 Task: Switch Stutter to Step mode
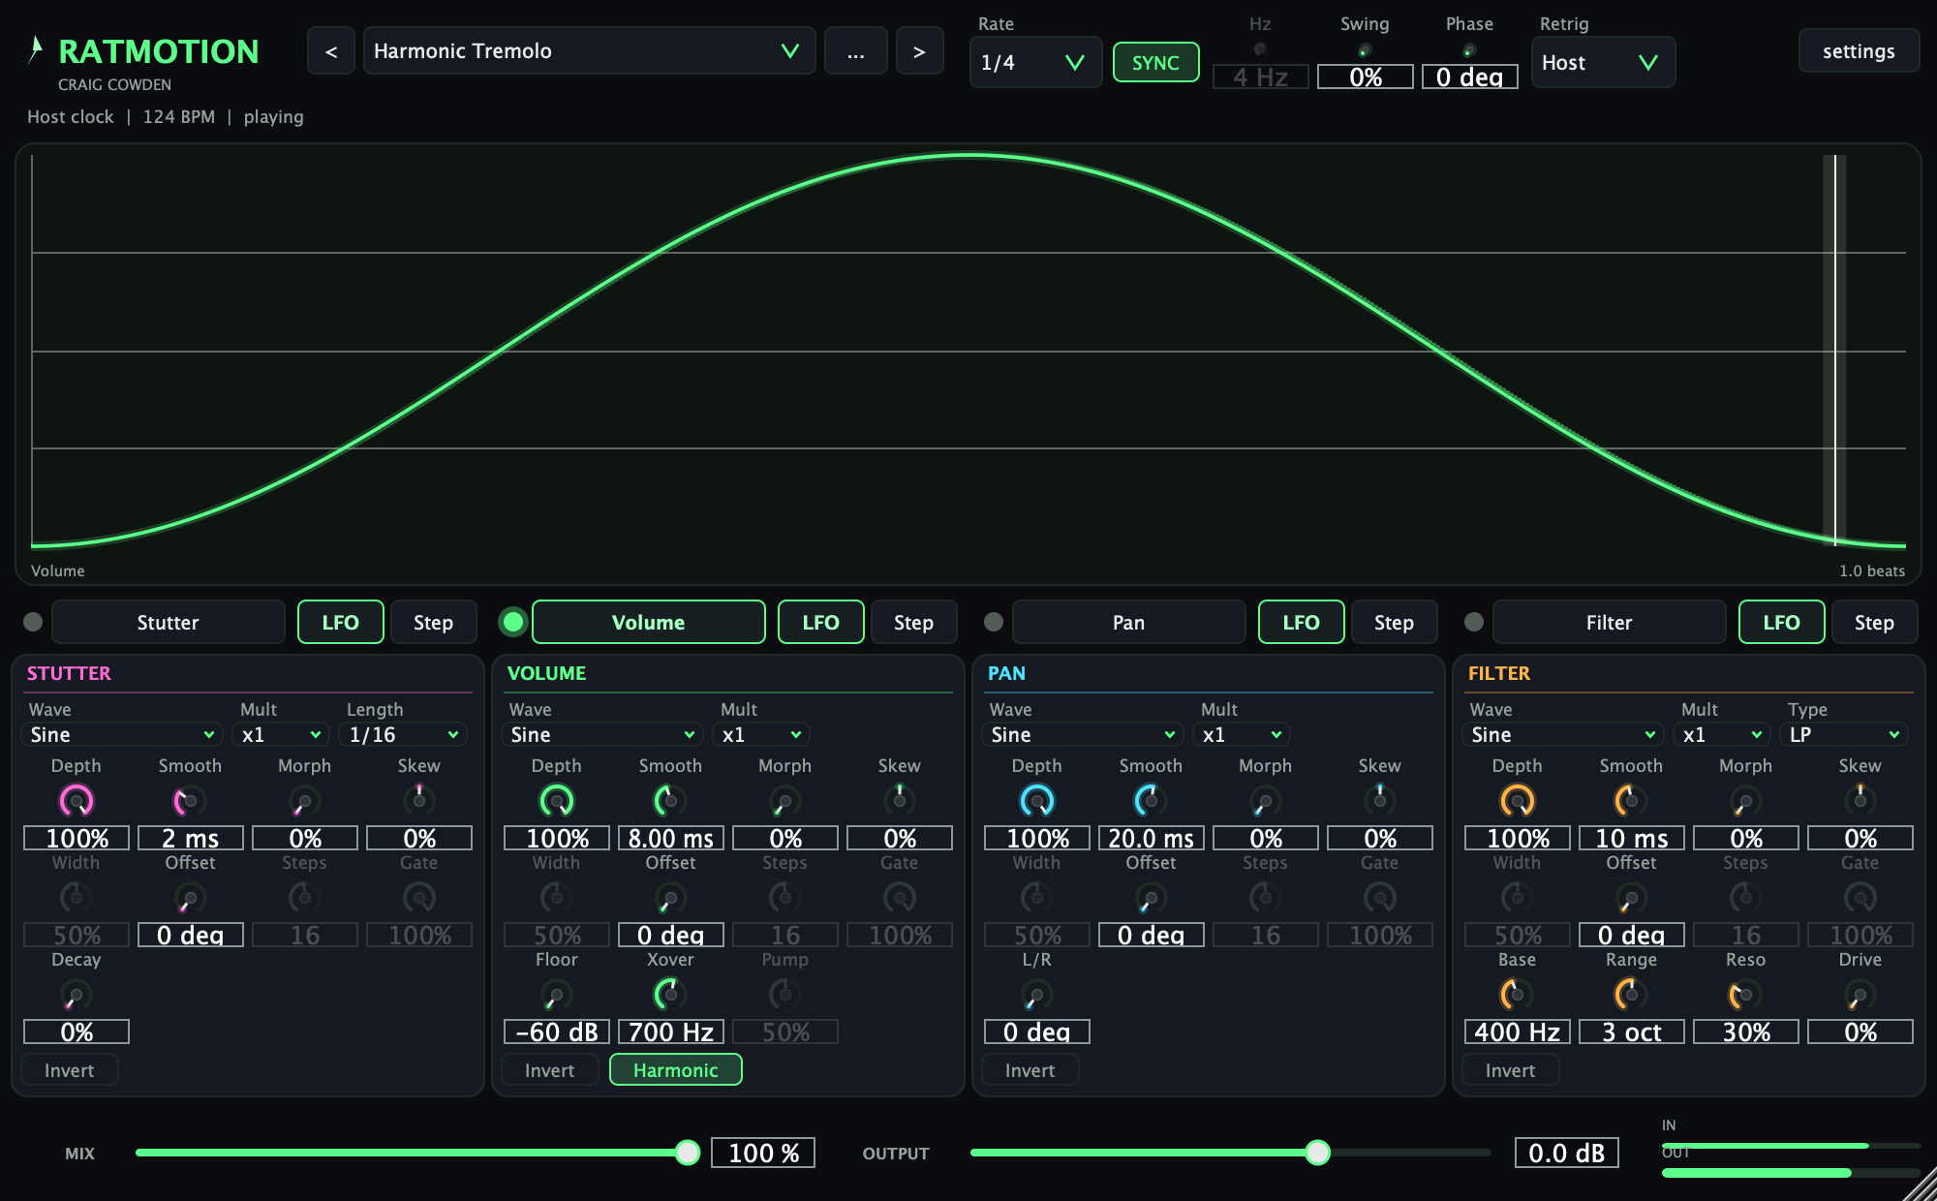[x=433, y=622]
